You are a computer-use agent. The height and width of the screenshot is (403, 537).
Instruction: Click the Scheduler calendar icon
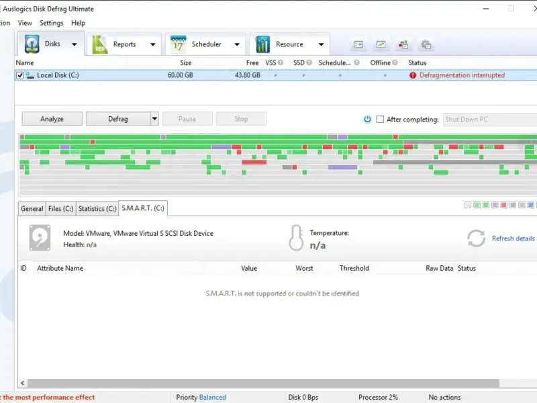point(178,44)
